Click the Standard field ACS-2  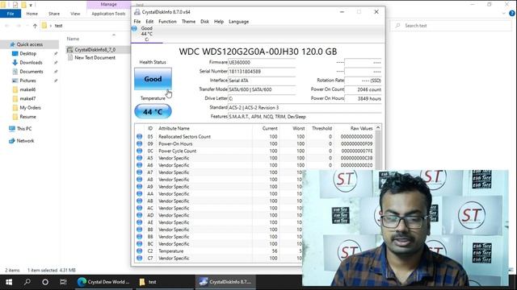[305, 107]
